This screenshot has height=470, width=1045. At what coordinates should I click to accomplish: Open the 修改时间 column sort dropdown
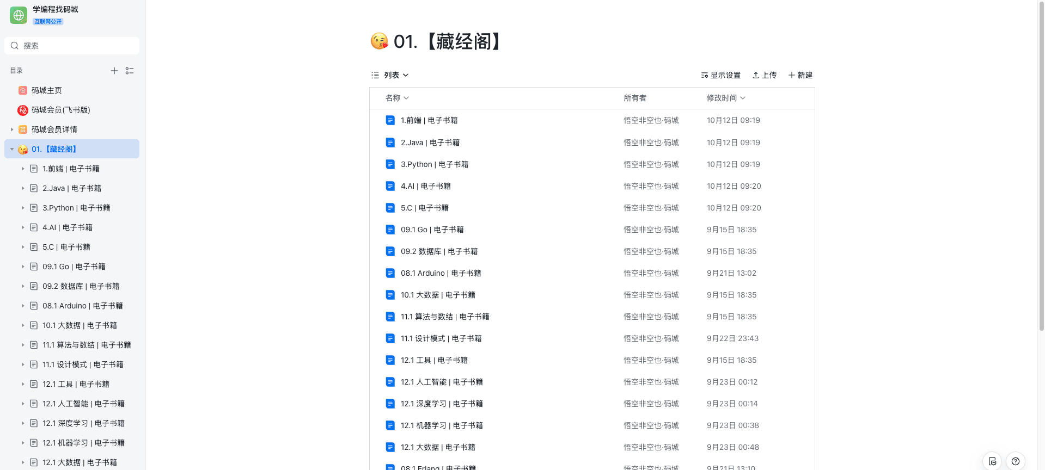[726, 98]
